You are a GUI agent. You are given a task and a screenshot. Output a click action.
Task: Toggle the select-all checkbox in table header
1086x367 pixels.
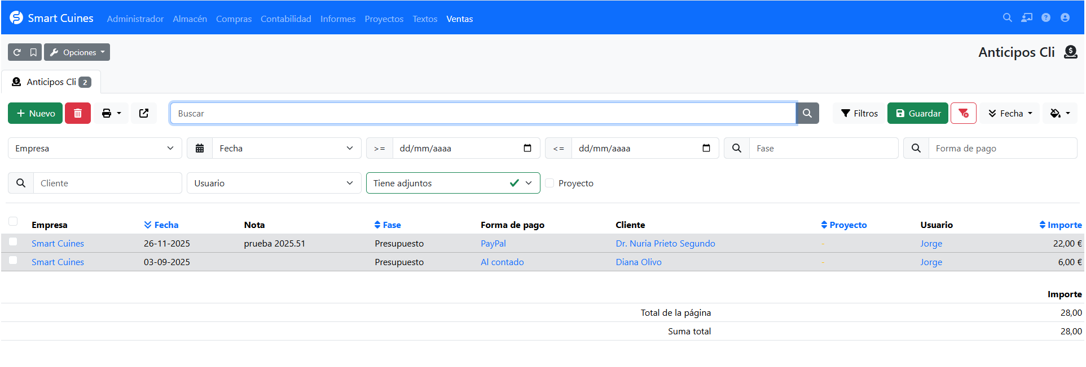click(x=13, y=221)
